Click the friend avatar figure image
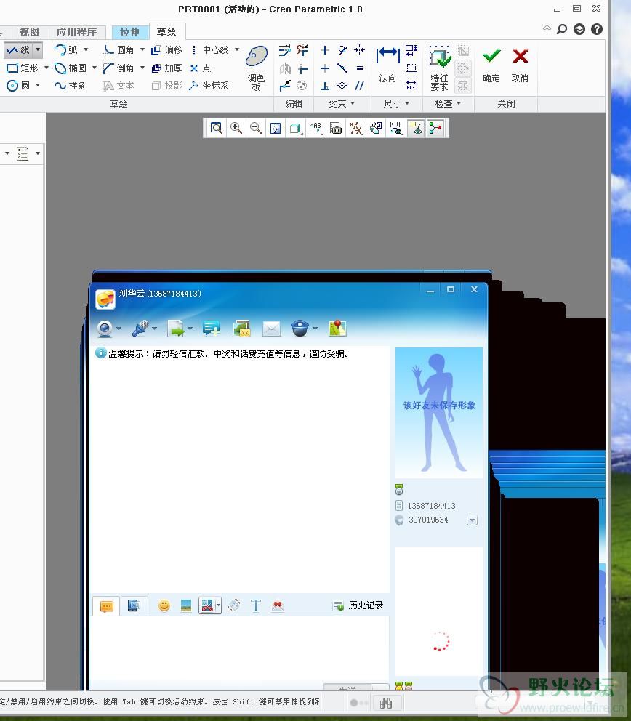Viewport: 631px width, 721px height. click(x=439, y=412)
